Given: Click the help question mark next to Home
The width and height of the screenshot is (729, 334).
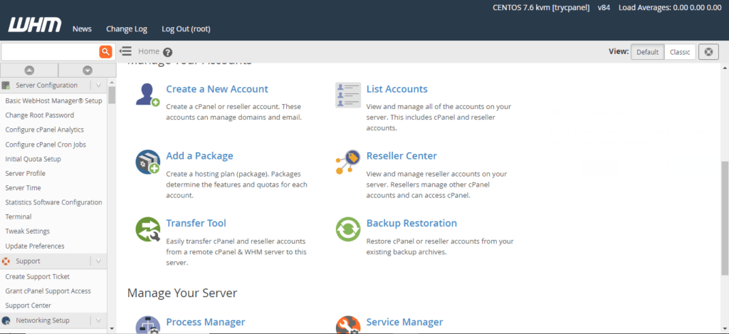Looking at the screenshot, I should pyautogui.click(x=168, y=53).
